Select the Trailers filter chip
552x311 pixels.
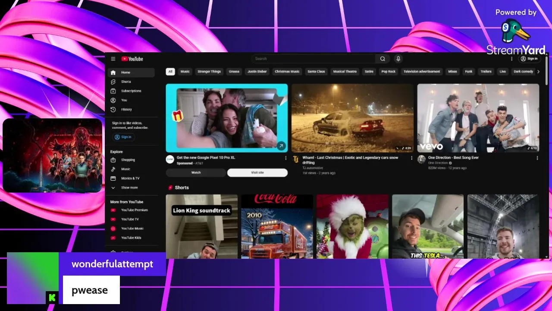point(486,72)
